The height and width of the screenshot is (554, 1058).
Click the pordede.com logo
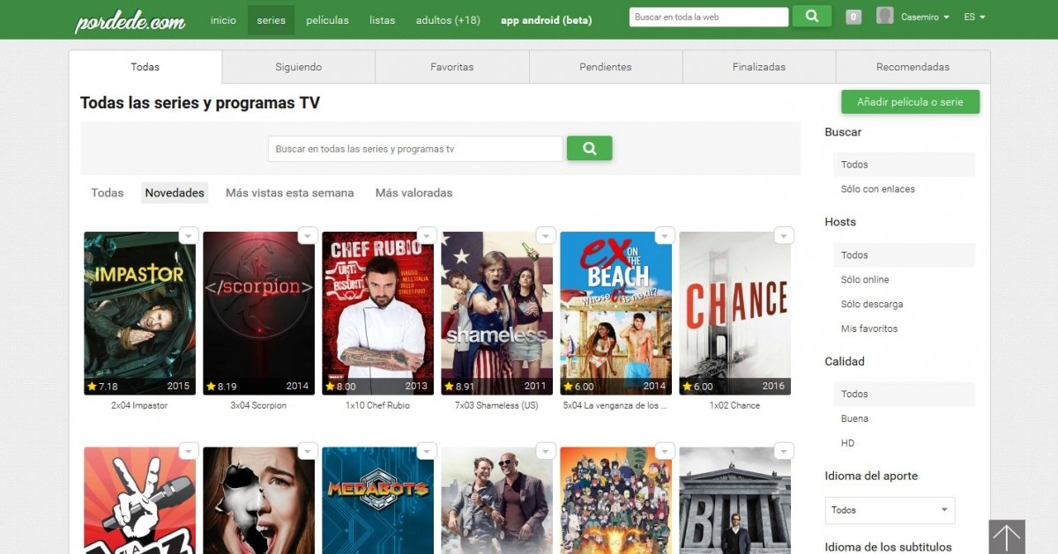tap(130, 21)
